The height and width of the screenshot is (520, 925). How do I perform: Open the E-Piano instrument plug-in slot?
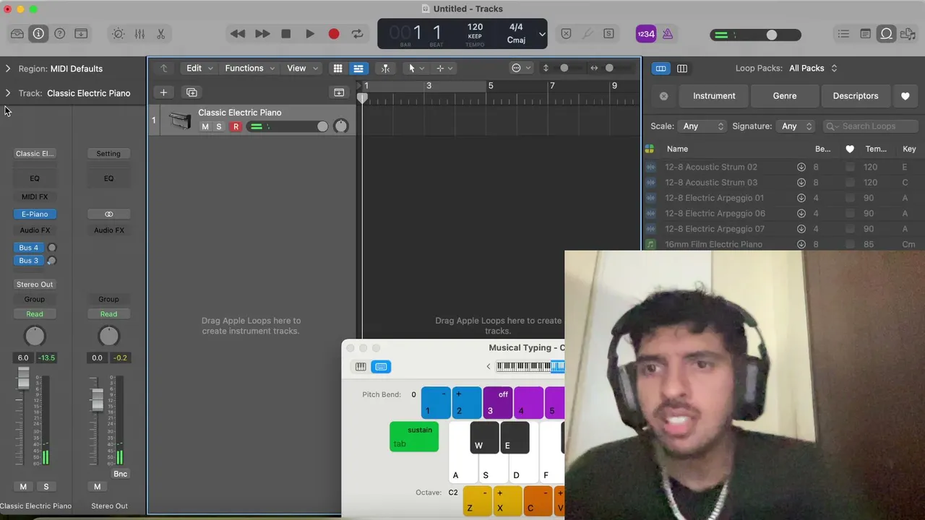point(35,214)
